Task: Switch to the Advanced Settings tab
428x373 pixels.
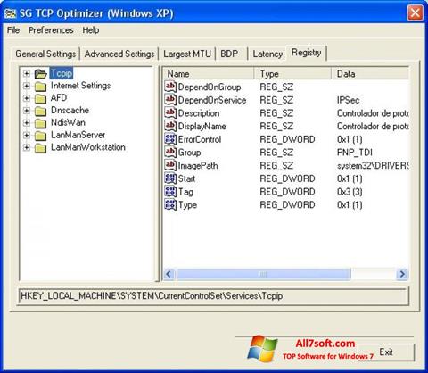Action: [x=119, y=54]
